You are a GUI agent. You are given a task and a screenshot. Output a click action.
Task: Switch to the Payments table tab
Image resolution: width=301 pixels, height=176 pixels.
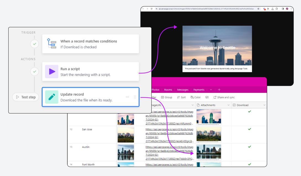[199, 90]
